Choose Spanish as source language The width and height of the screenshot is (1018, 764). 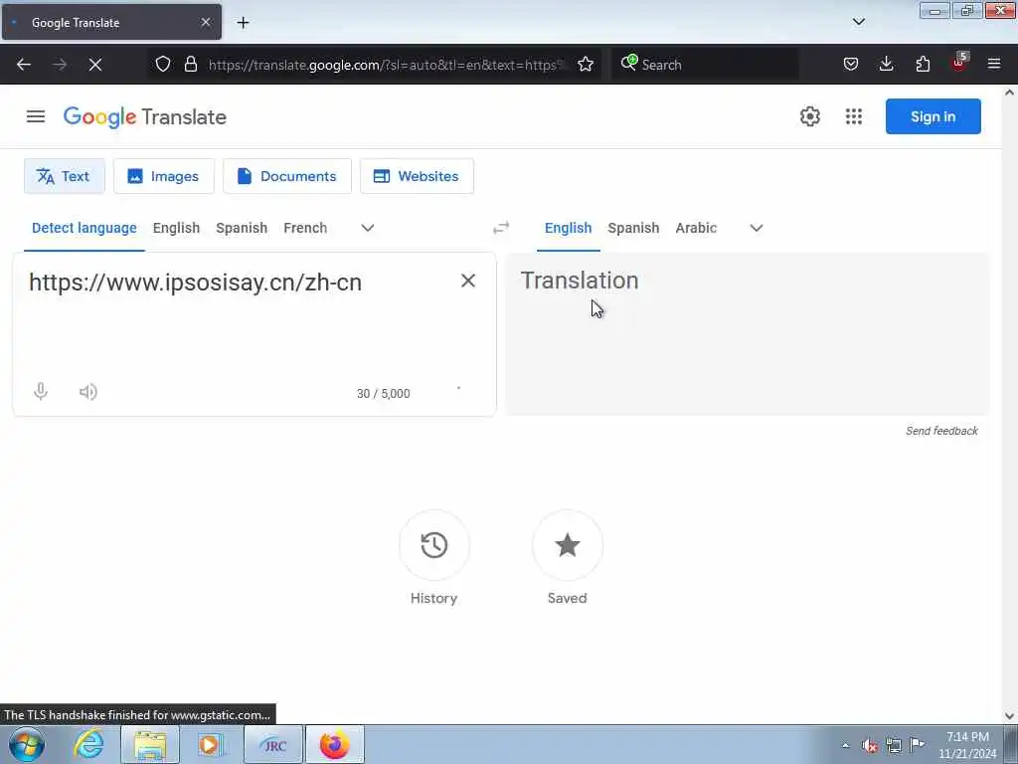click(x=242, y=228)
